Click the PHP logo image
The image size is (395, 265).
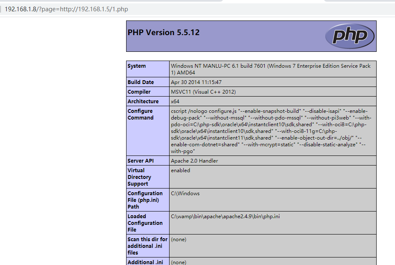(x=349, y=36)
